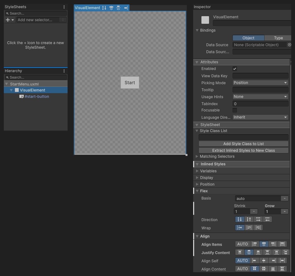Screen dimensions: 295x276
Task: Click the Basis unit selector button
Action: (285, 198)
